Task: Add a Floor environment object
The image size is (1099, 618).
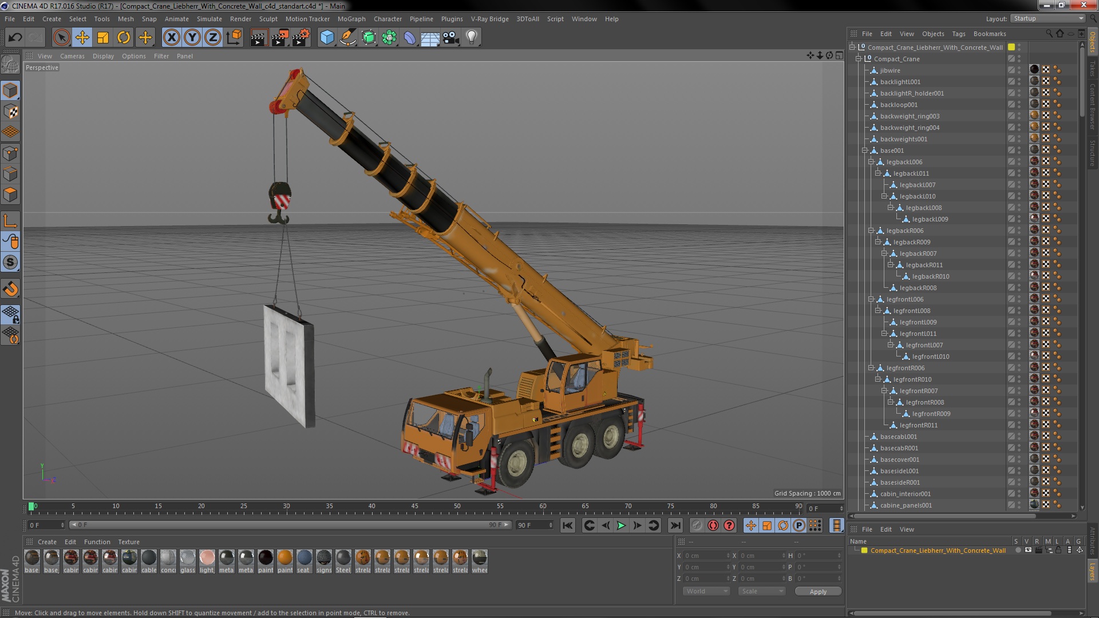Action: click(x=430, y=38)
